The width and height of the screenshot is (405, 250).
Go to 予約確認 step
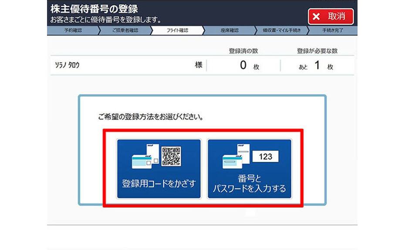[73, 30]
